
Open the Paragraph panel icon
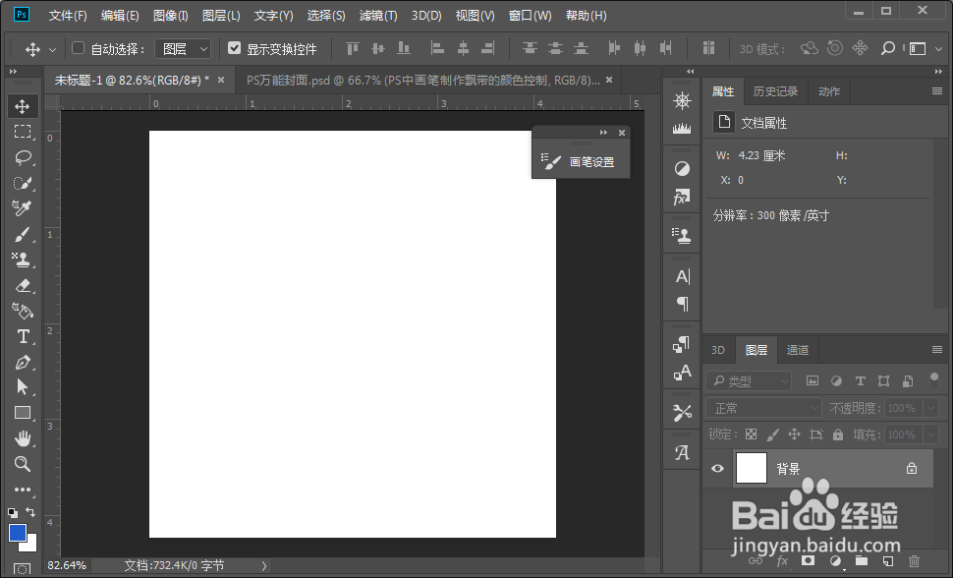coord(682,304)
